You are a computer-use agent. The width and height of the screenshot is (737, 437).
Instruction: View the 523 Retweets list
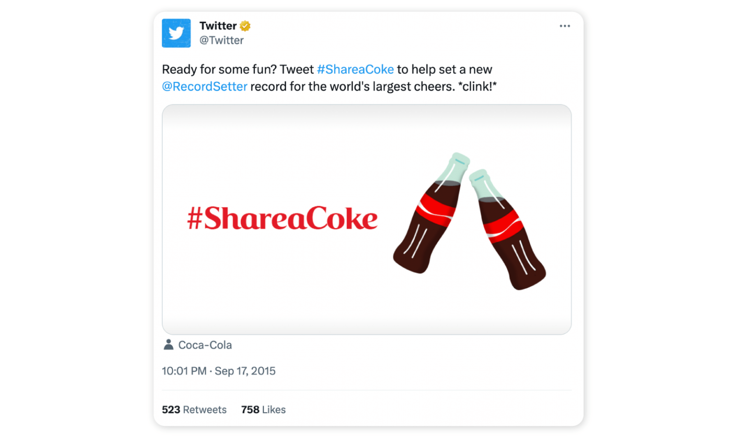(194, 410)
